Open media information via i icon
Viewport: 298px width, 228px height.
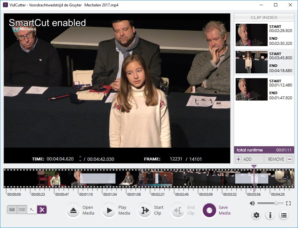coord(270,215)
